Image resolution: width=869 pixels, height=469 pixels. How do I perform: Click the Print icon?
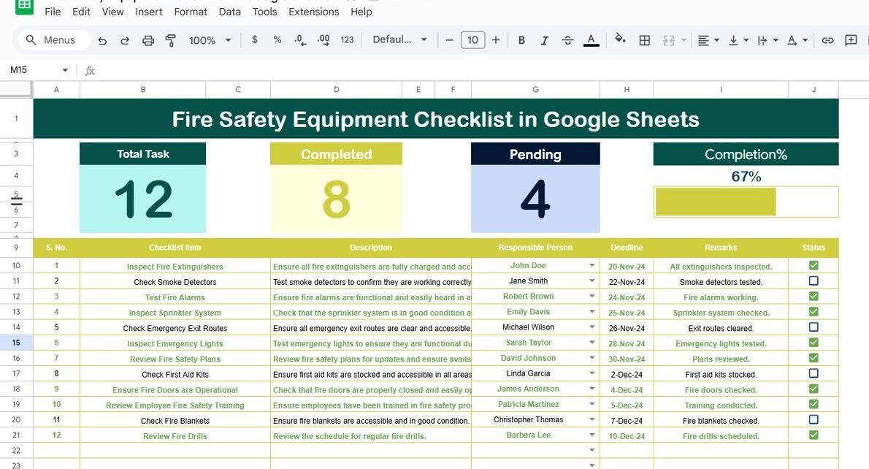pos(148,40)
